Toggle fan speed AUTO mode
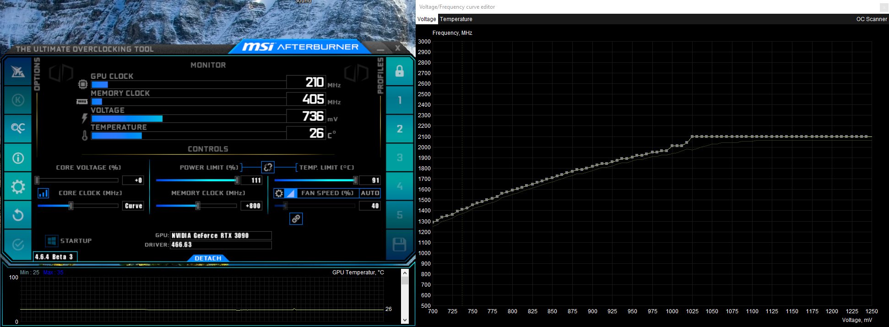Screen dimensions: 889x327 [370, 193]
